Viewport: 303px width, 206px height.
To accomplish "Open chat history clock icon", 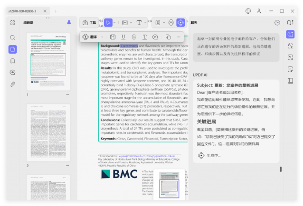I will pos(277,23).
